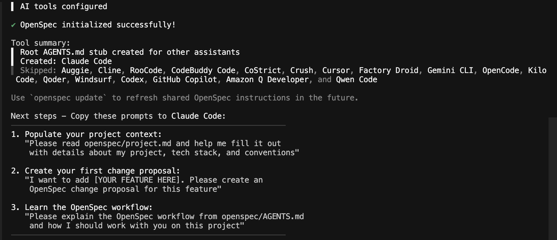Click "GitHub Copilot" in the skipped list
The image size is (557, 240).
tap(185, 80)
